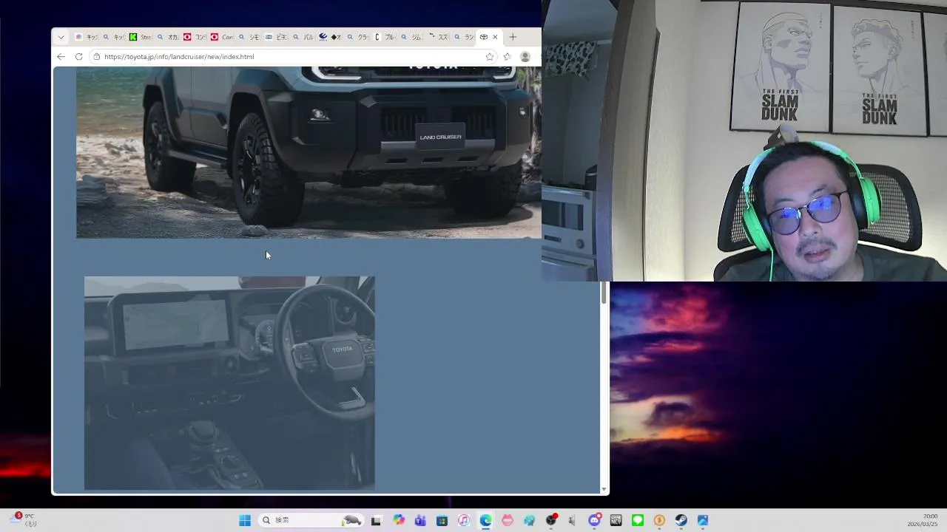Open the Windows Start menu
This screenshot has height=532, width=947.
[x=245, y=520]
